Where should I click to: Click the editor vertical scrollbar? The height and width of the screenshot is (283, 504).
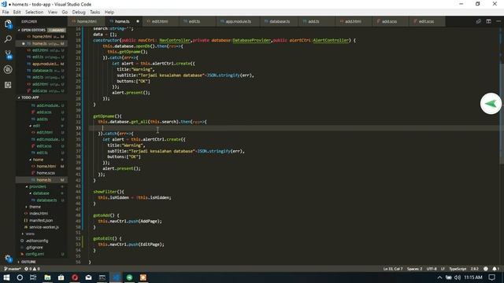click(x=502, y=112)
